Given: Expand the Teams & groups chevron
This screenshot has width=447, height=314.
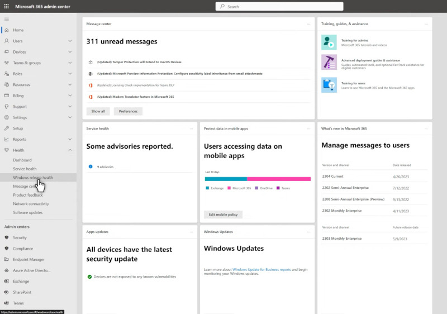Looking at the screenshot, I should [70, 63].
